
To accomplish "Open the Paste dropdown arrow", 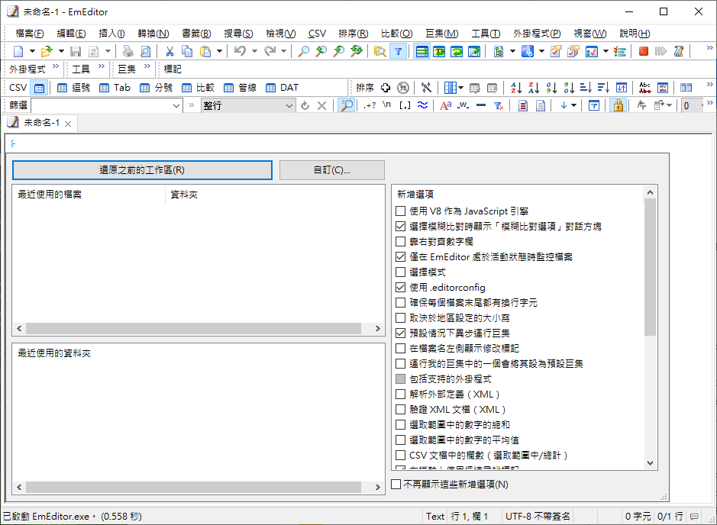I will (219, 51).
